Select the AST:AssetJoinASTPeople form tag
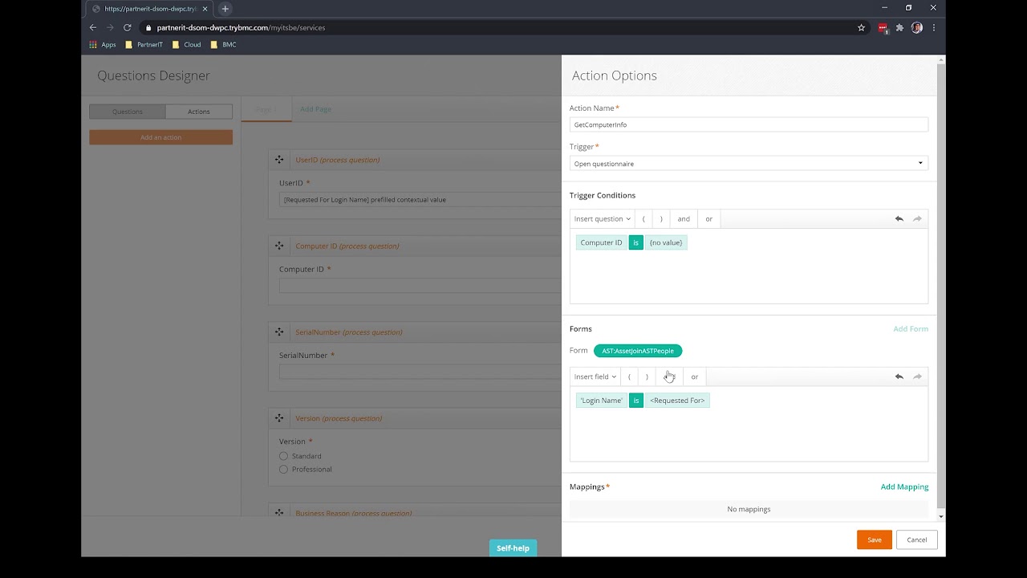Viewport: 1027px width, 578px height. (638, 351)
